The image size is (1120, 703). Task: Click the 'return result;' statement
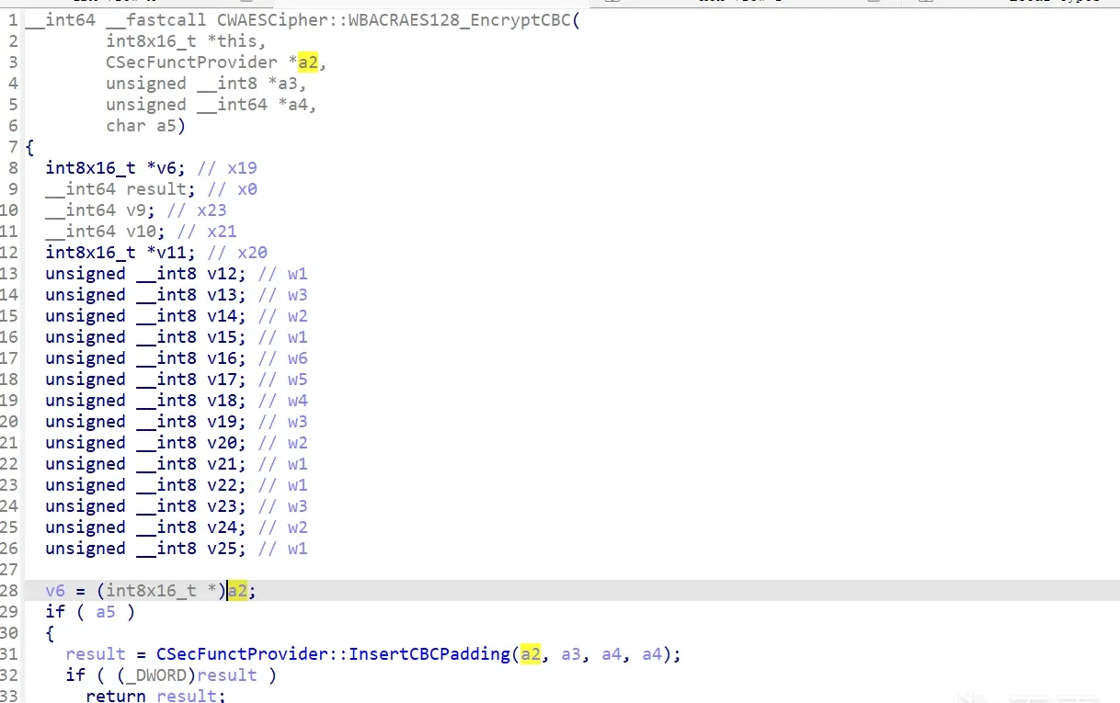(155, 695)
